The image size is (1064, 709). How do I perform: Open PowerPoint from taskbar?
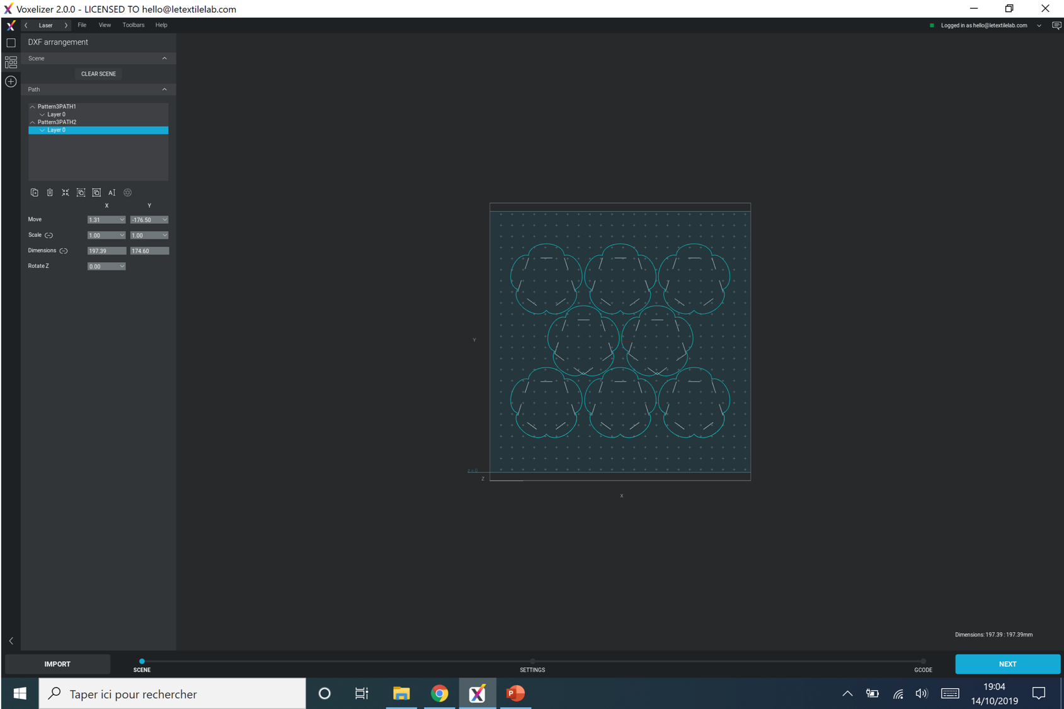click(515, 694)
